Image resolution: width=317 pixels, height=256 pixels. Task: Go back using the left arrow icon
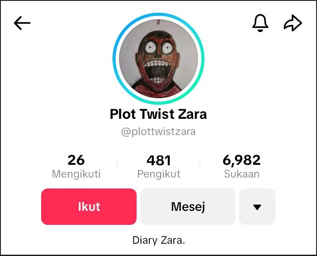(x=22, y=23)
